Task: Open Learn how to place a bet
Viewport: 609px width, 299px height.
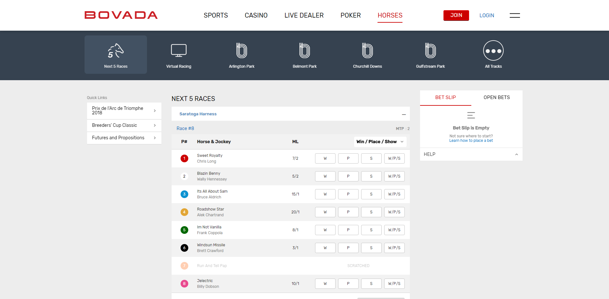Action: pyautogui.click(x=471, y=141)
